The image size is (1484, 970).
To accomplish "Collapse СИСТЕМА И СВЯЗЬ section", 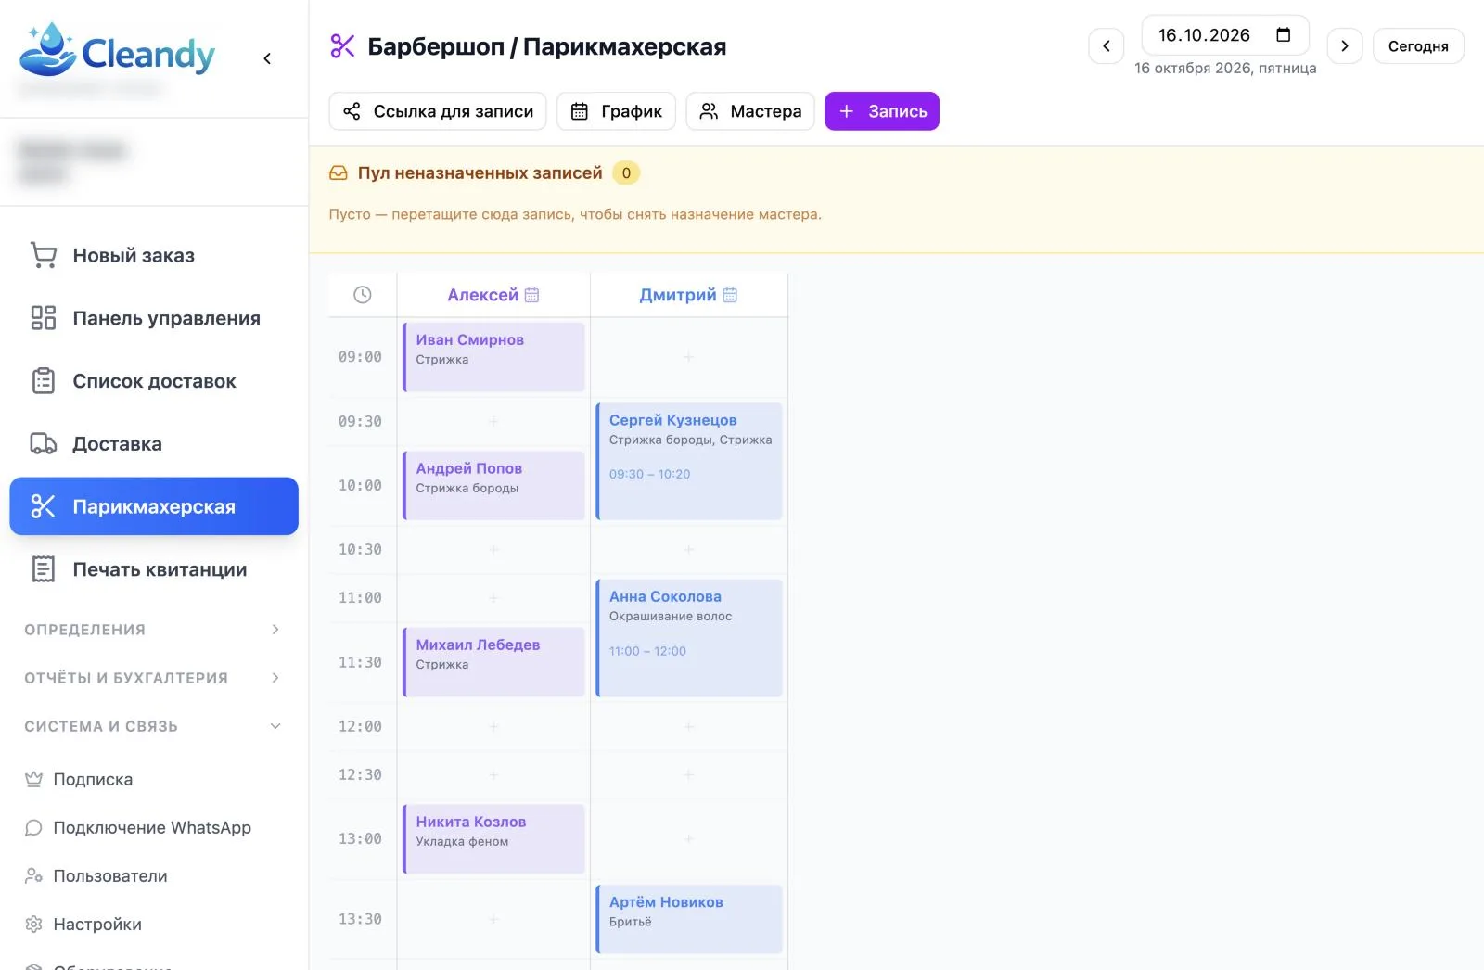I will tap(154, 726).
